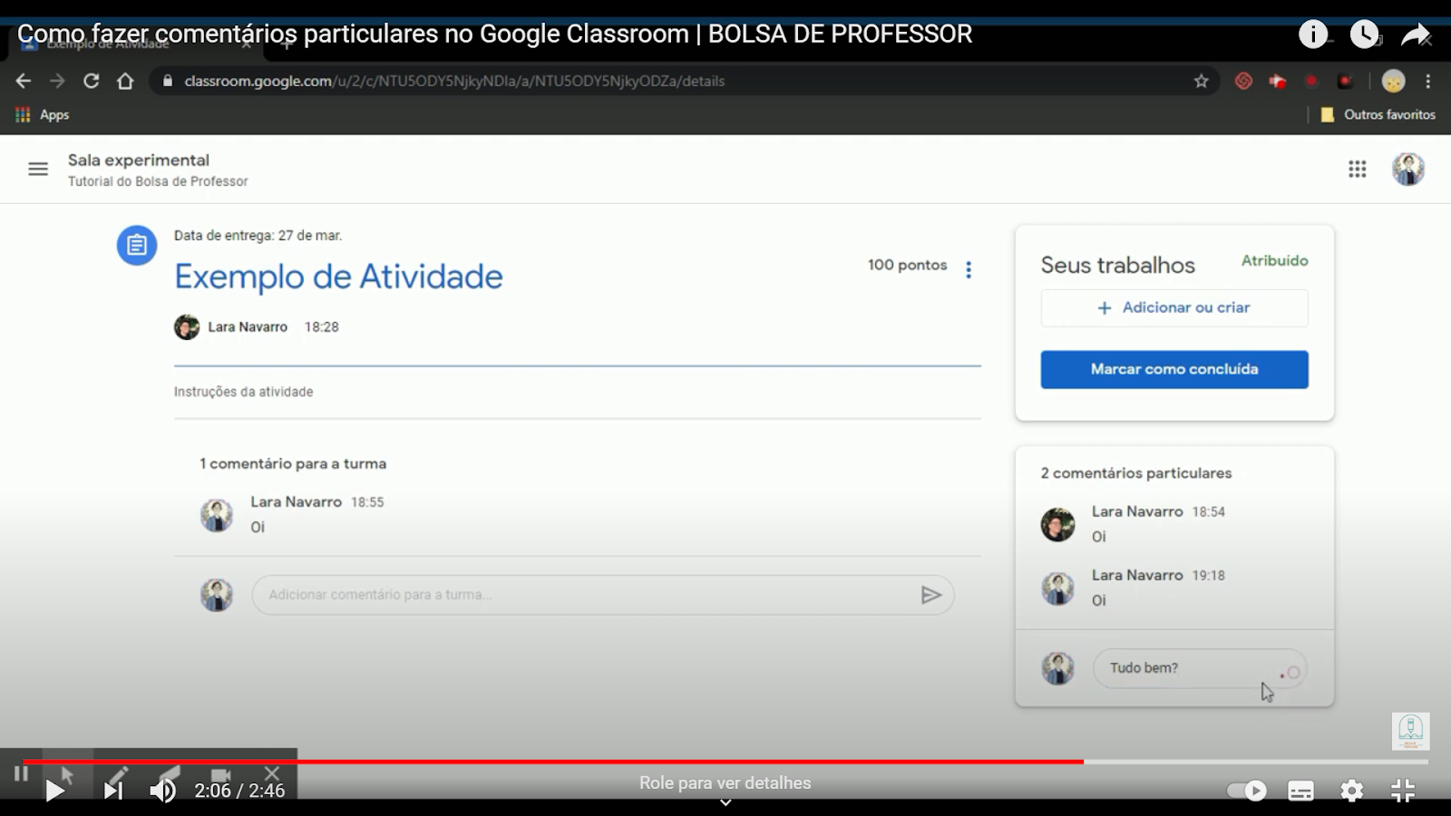Screen dimensions: 1451x816
Task: Toggle subtitles with the captions icon
Action: pyautogui.click(x=1300, y=791)
